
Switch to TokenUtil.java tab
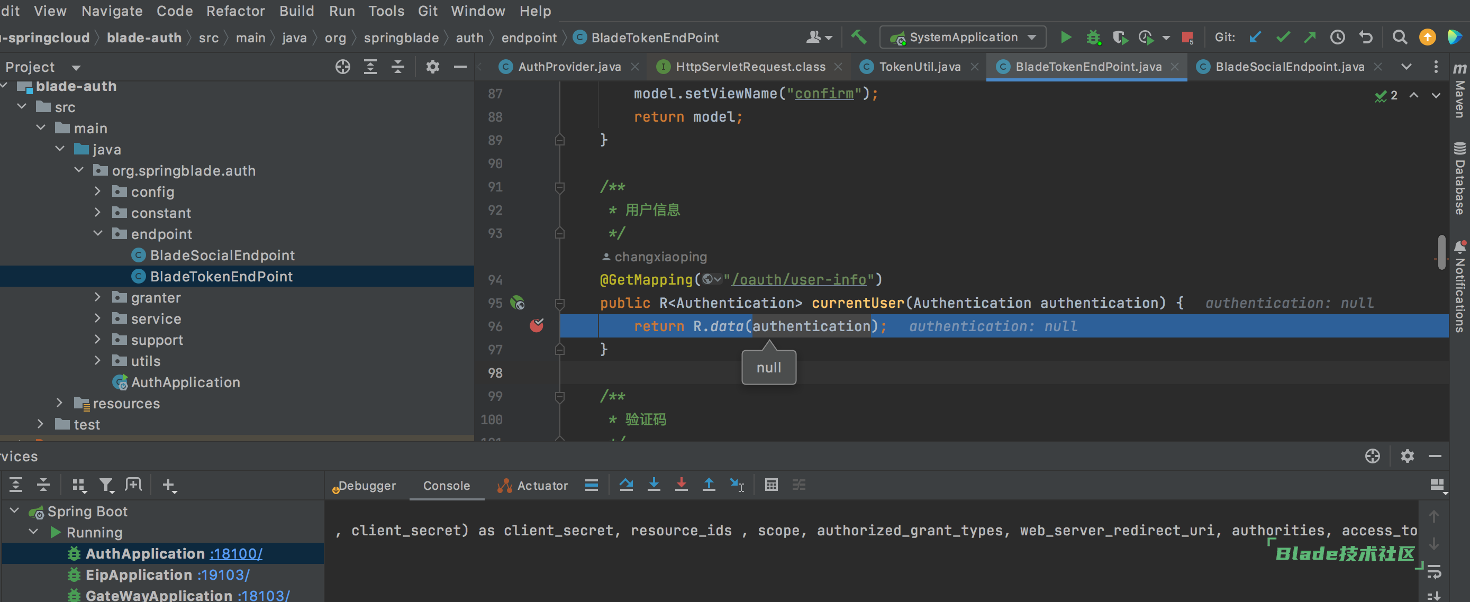click(919, 67)
